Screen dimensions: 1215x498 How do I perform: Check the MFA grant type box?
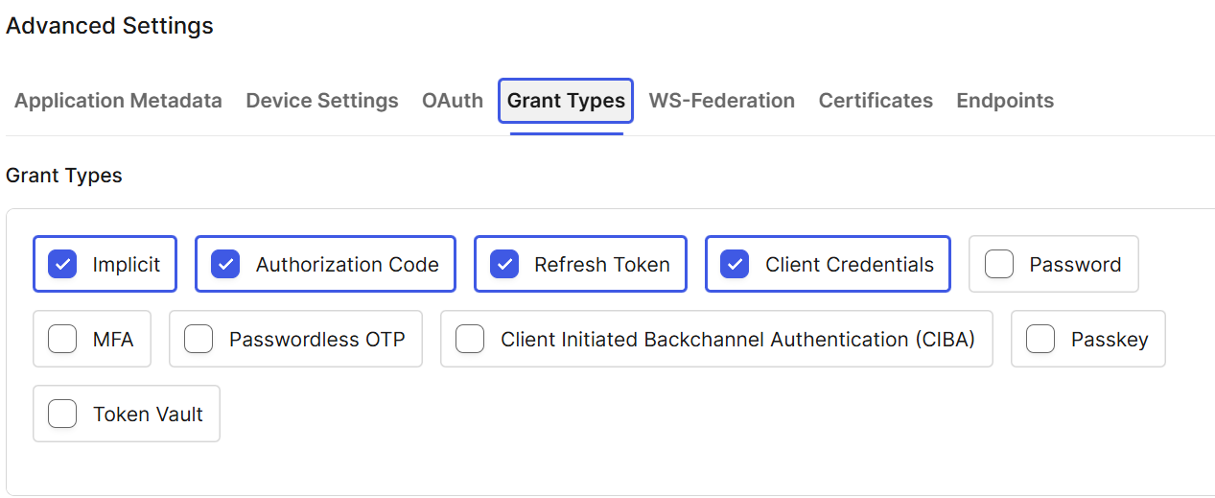pos(62,339)
